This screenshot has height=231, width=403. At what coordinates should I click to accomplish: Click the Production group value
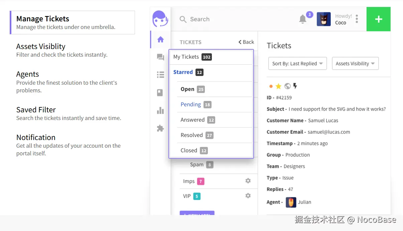pos(298,155)
